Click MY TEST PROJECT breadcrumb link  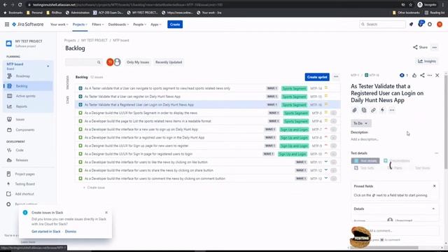point(94,41)
